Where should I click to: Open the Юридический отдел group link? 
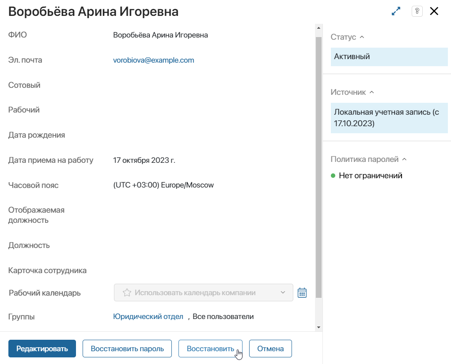[x=148, y=316]
